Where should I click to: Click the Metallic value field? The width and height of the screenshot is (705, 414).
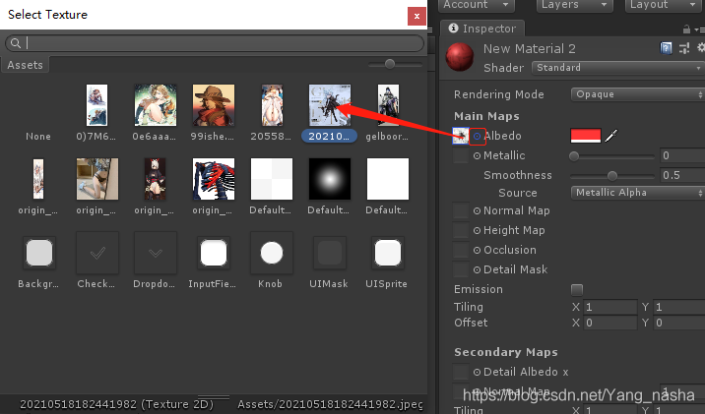[682, 155]
